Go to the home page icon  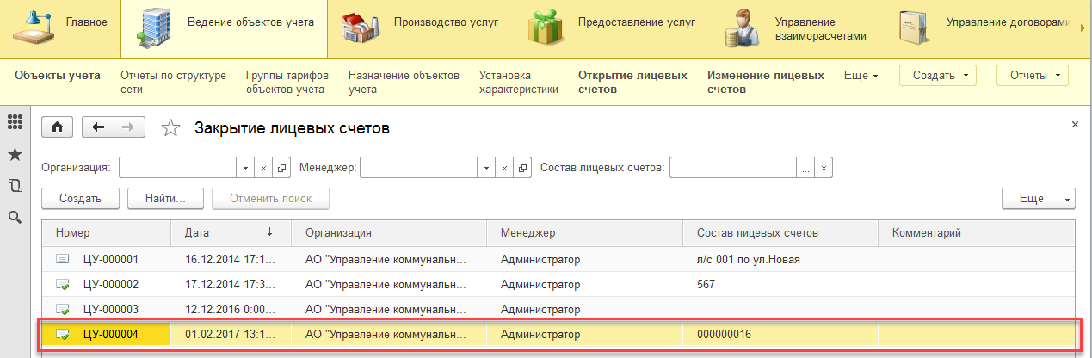[58, 127]
